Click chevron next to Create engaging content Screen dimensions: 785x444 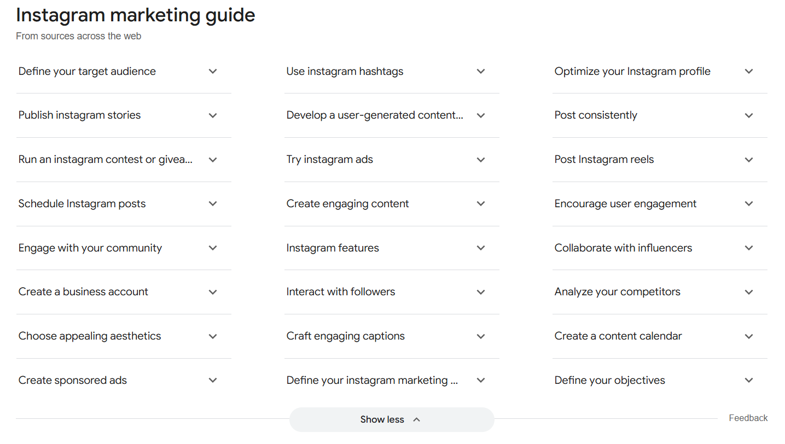tap(481, 204)
